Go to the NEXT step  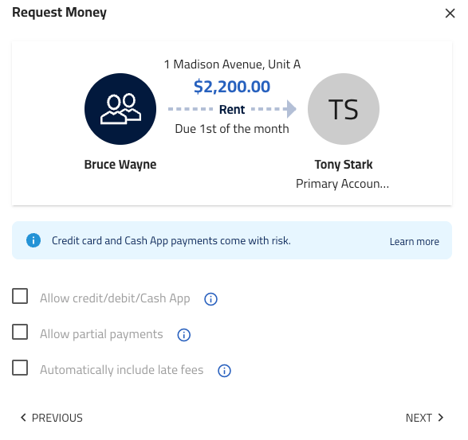[x=424, y=418]
